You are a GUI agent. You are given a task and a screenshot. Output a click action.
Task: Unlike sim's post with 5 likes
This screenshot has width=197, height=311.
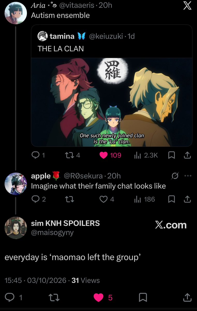point(103,297)
